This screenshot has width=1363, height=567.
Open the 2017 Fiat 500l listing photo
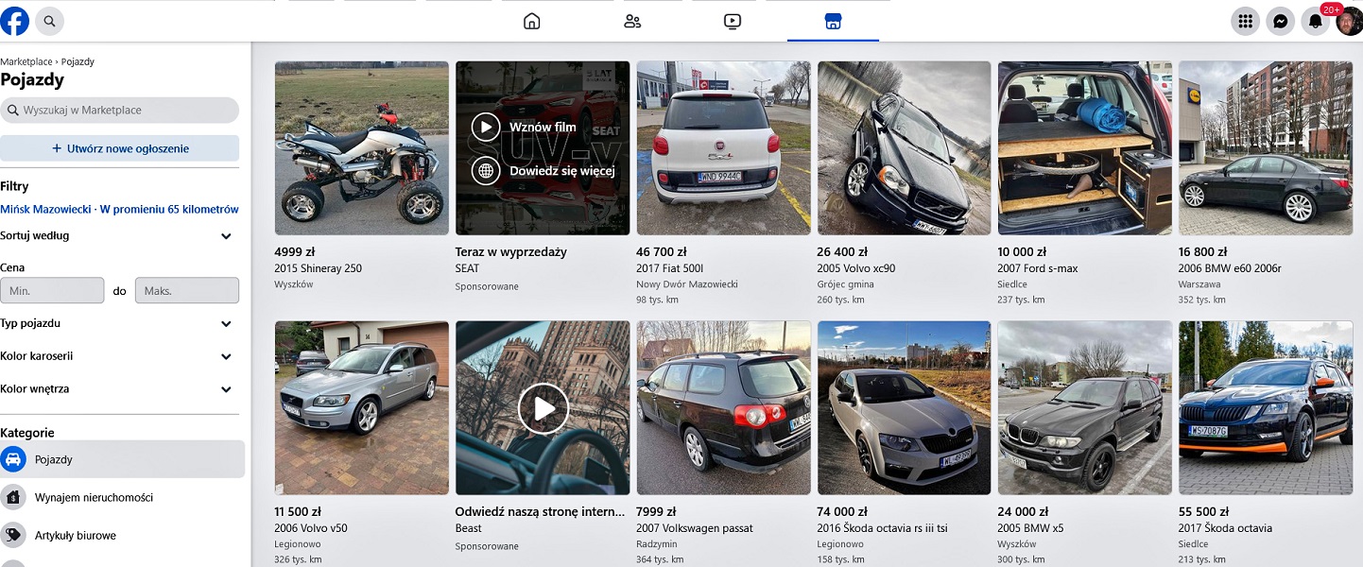click(724, 148)
